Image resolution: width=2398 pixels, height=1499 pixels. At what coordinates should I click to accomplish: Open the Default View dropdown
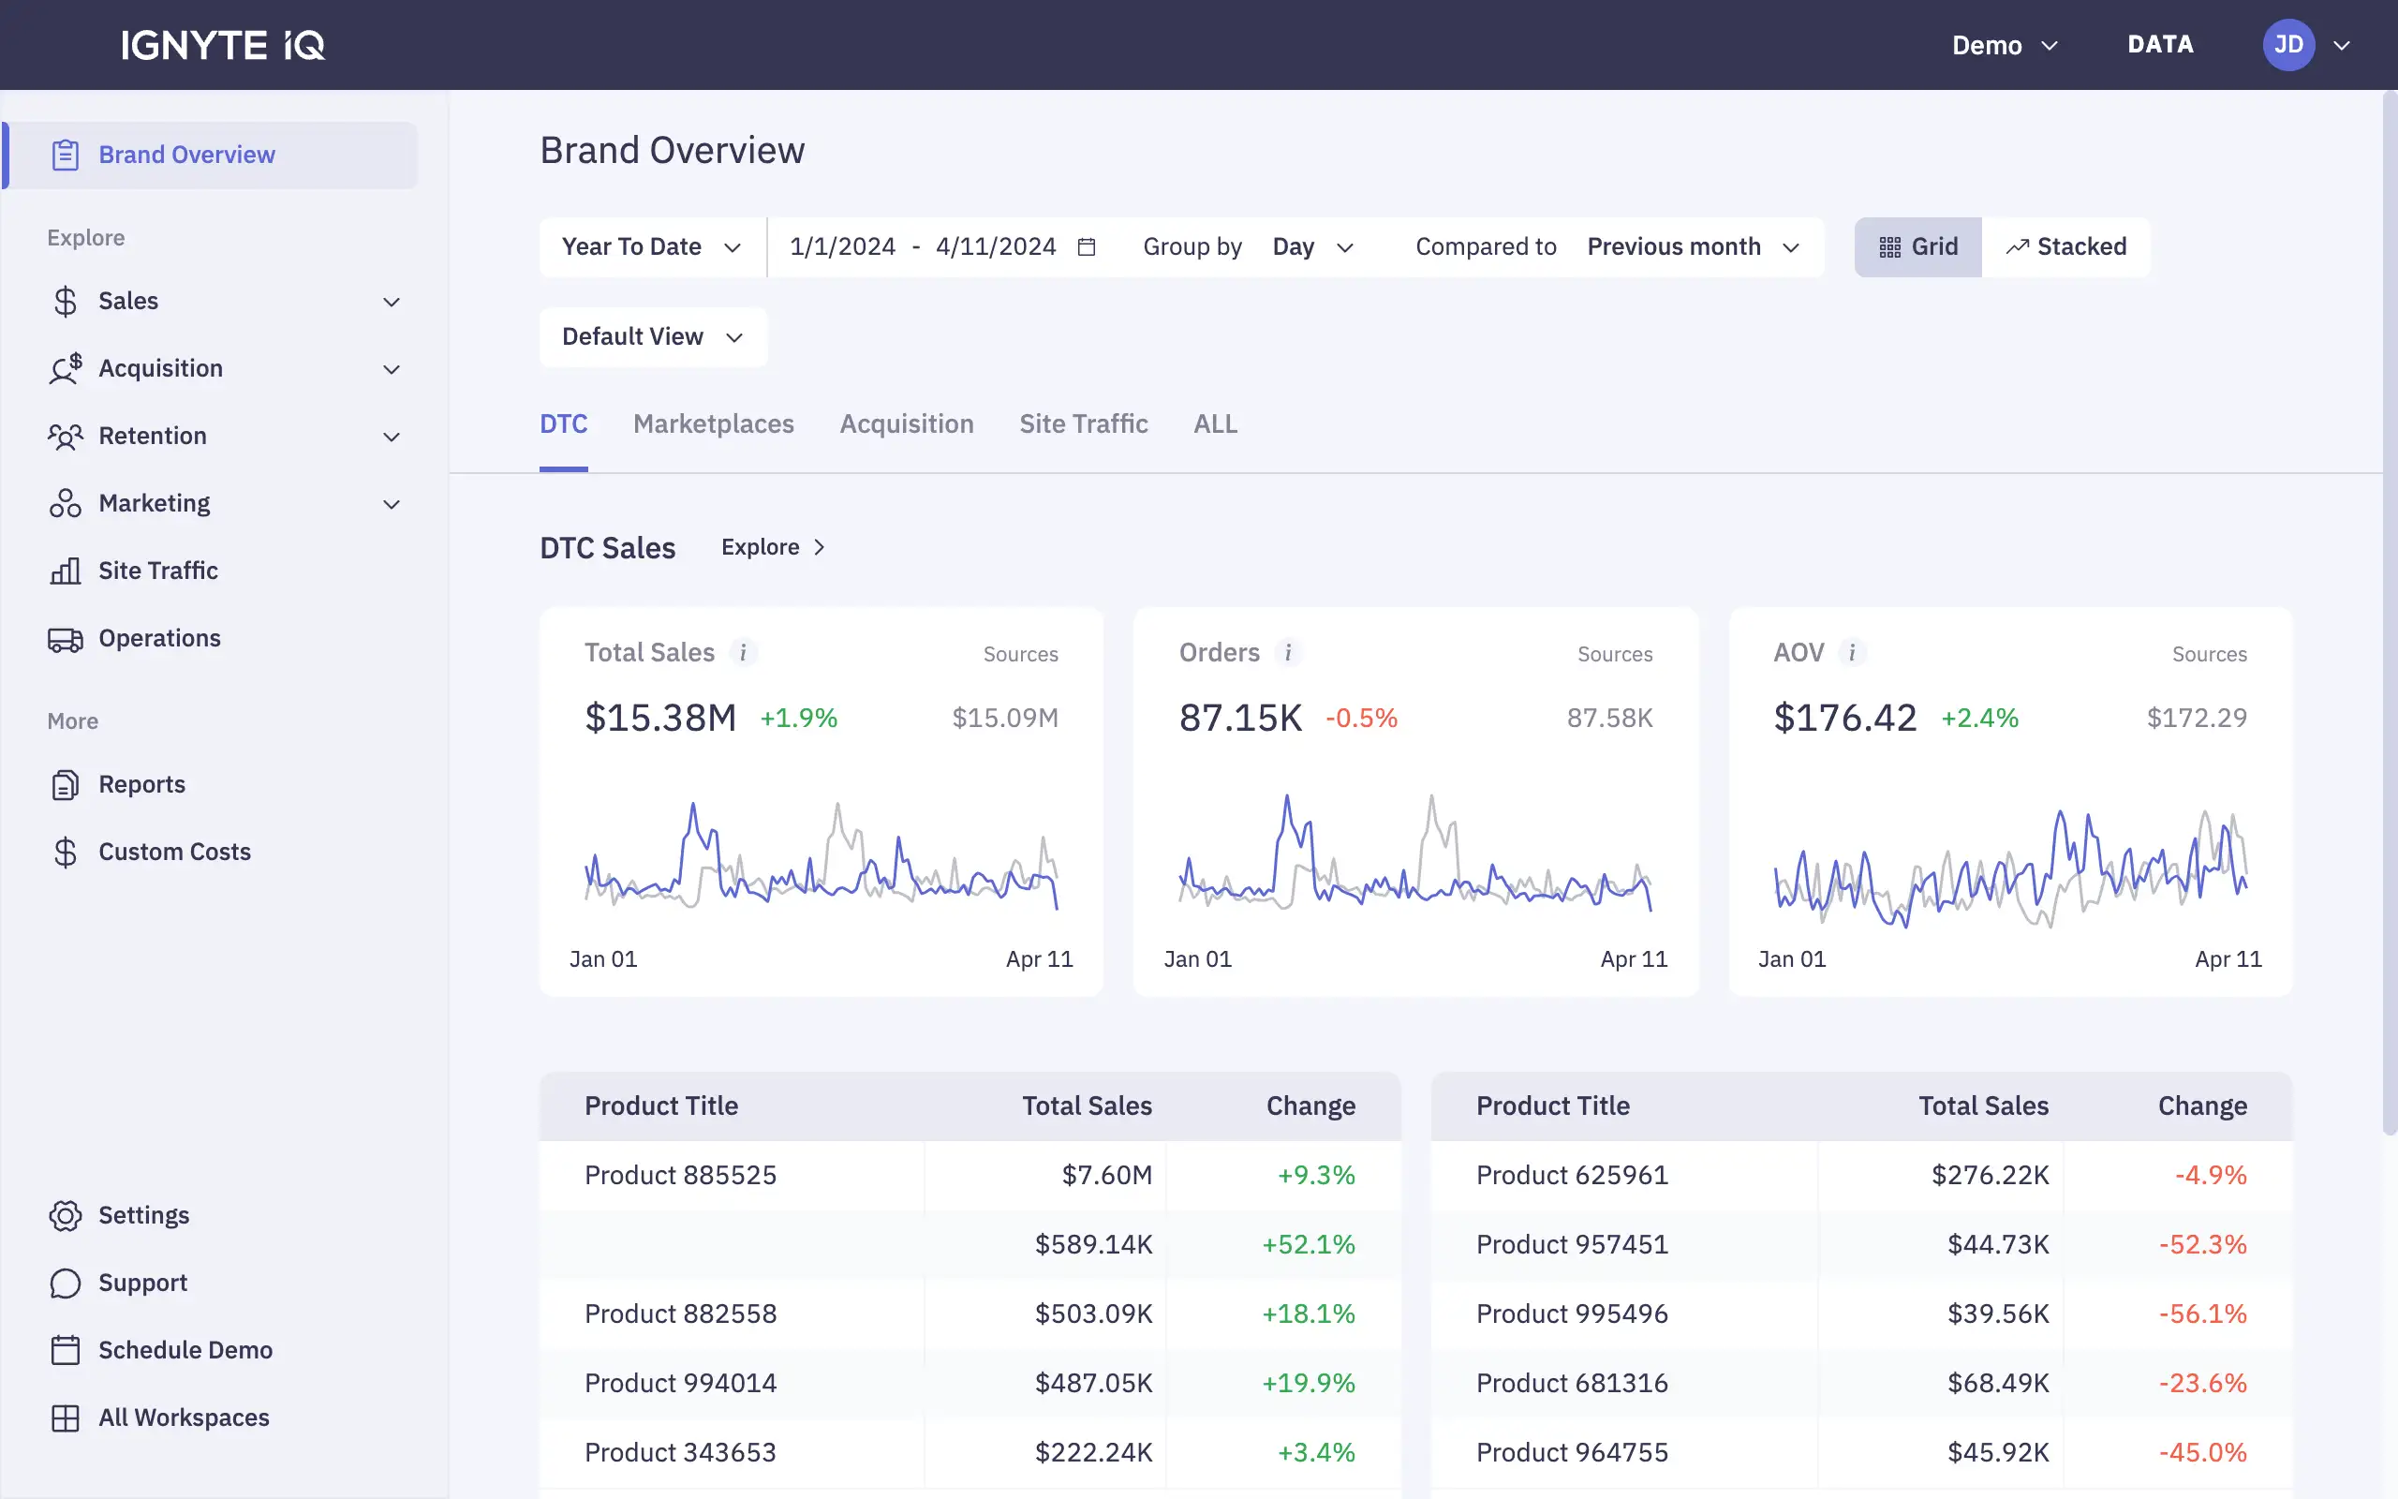click(x=653, y=337)
